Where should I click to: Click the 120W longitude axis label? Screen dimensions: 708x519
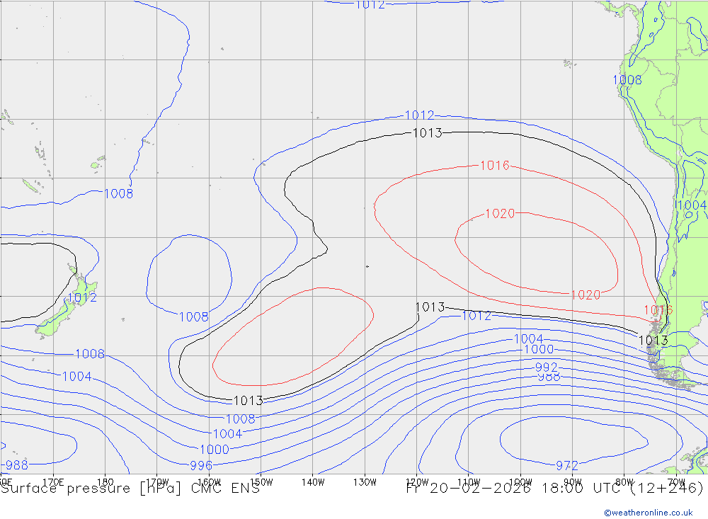pyautogui.click(x=417, y=482)
